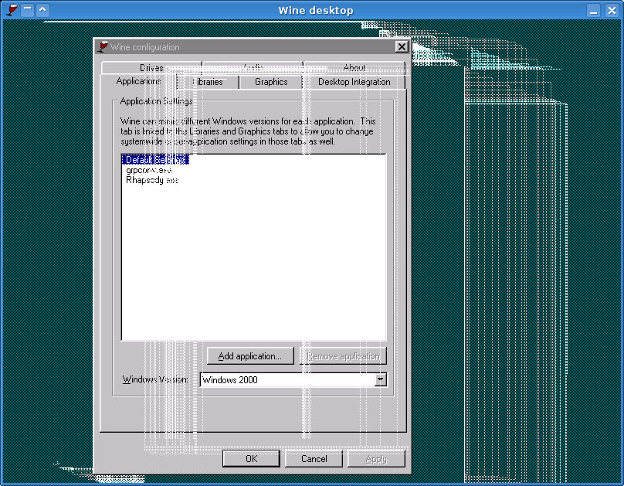Go to the About tab
Screen dimensions: 624x486
tap(354, 68)
